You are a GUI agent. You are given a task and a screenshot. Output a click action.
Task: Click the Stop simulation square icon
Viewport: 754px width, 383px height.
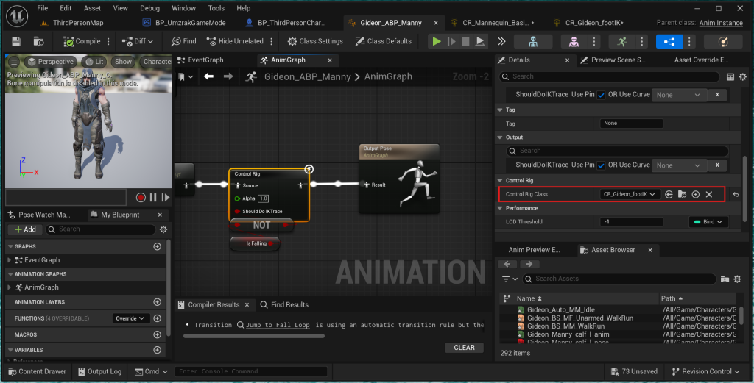click(x=465, y=41)
